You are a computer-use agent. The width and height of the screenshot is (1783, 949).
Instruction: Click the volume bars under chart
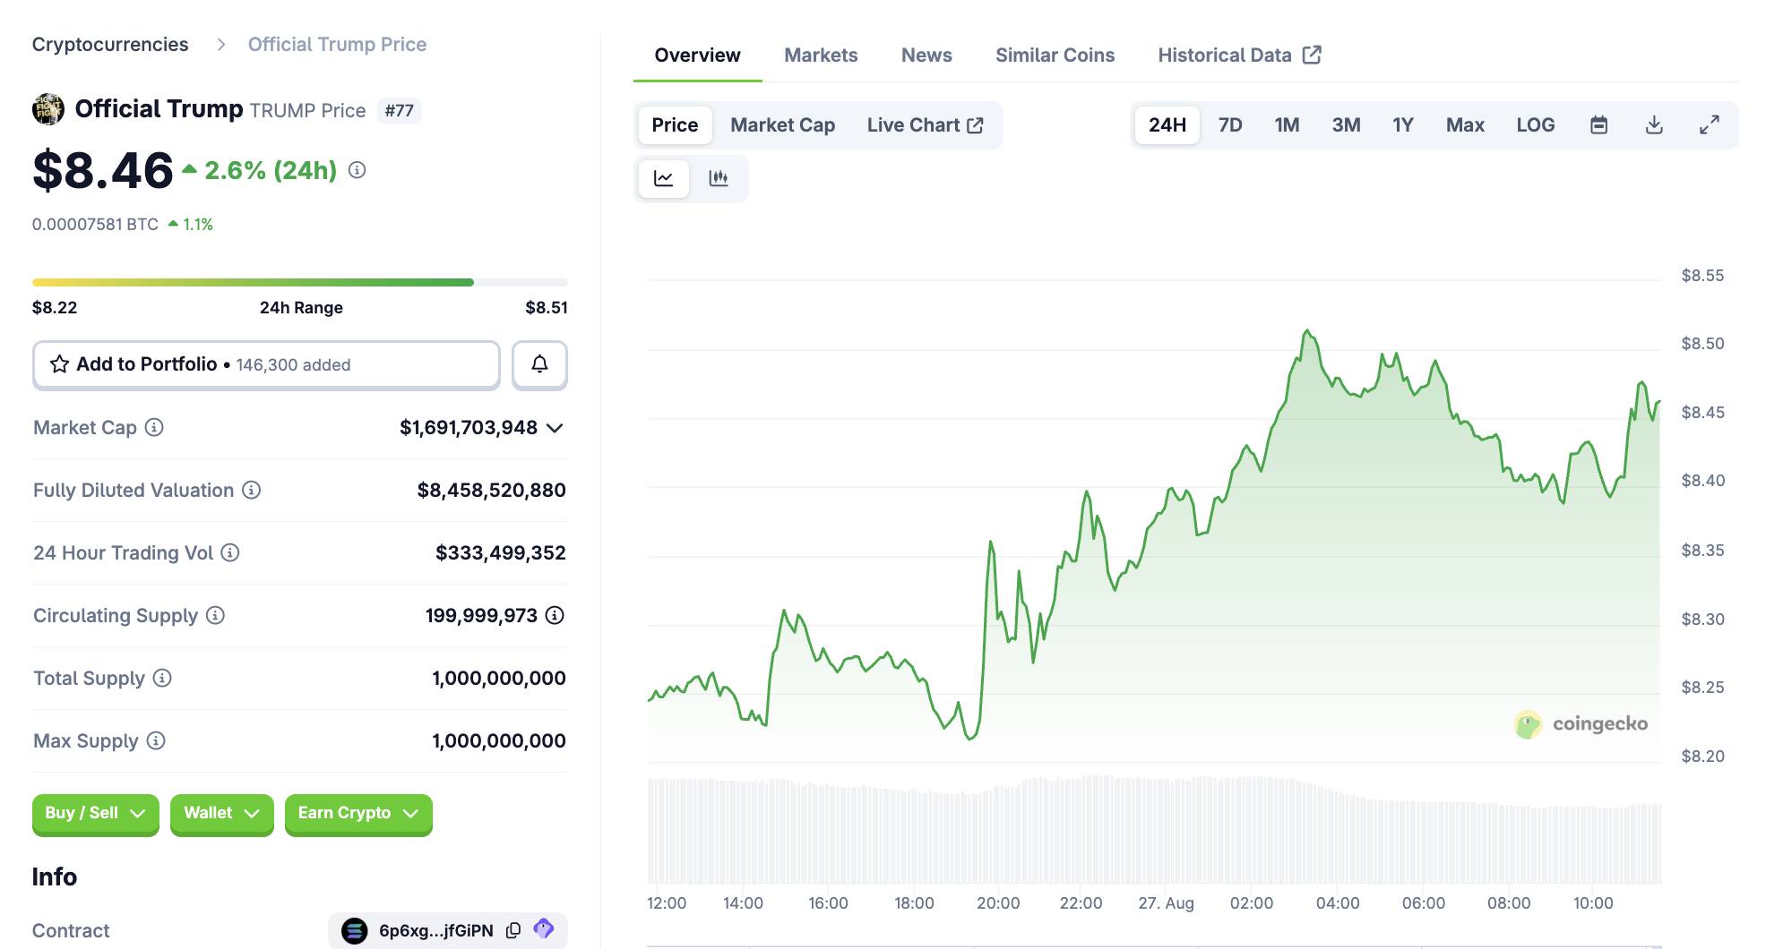(1154, 830)
